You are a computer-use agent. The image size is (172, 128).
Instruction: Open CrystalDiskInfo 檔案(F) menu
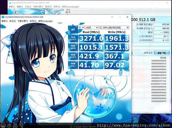(12, 7)
